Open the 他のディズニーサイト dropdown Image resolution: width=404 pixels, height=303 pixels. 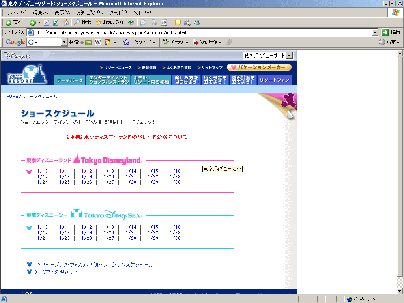tap(268, 56)
